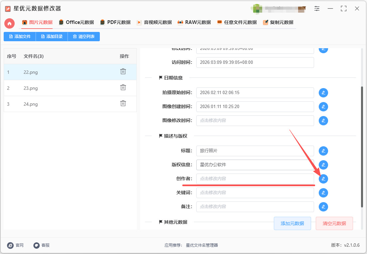
Task: Click the 图像创建时间 input field
Action: [x=255, y=107]
